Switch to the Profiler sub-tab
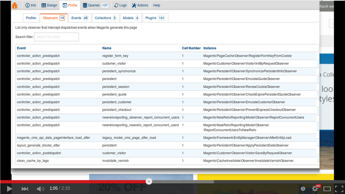 [31, 18]
